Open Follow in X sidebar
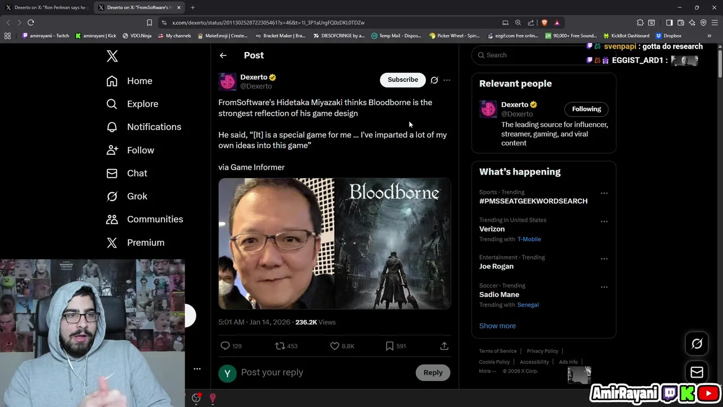This screenshot has width=723, height=407. (130, 150)
